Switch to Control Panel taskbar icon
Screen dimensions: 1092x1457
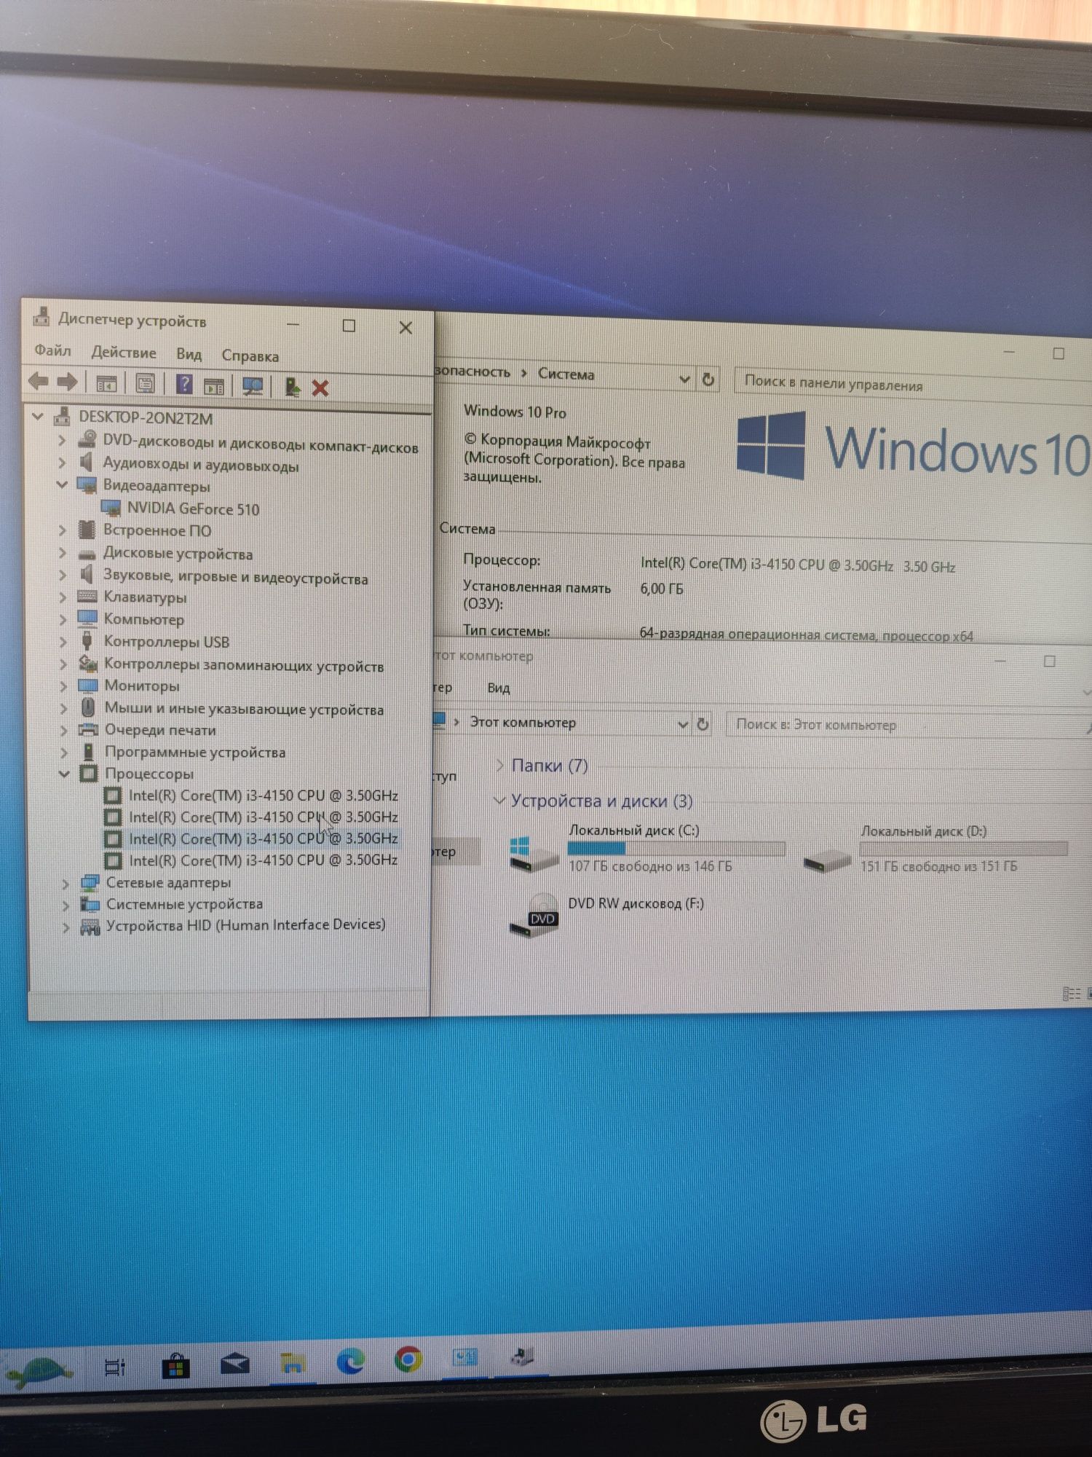[x=465, y=1357]
